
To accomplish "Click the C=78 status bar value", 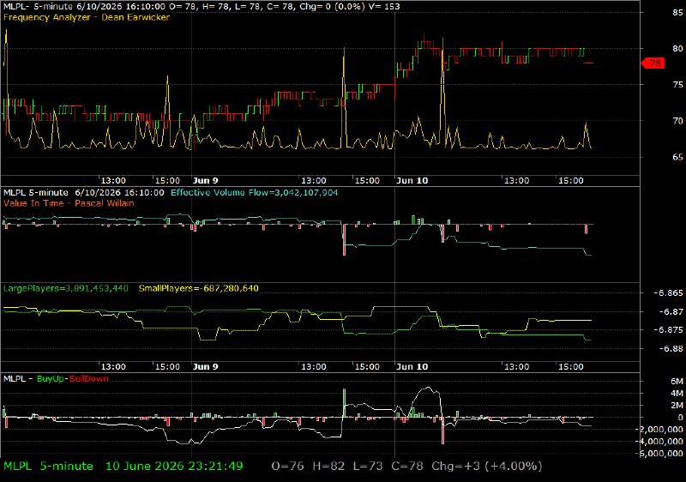I will point(407,467).
